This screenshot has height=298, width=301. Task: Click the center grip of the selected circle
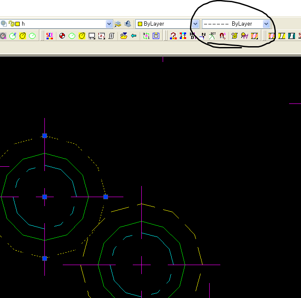pyautogui.click(x=44, y=197)
